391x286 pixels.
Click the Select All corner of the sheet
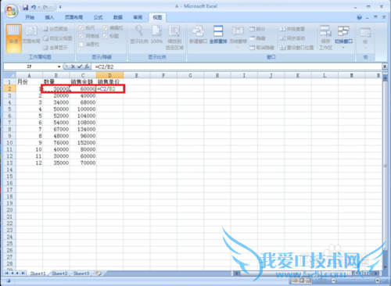[9, 75]
